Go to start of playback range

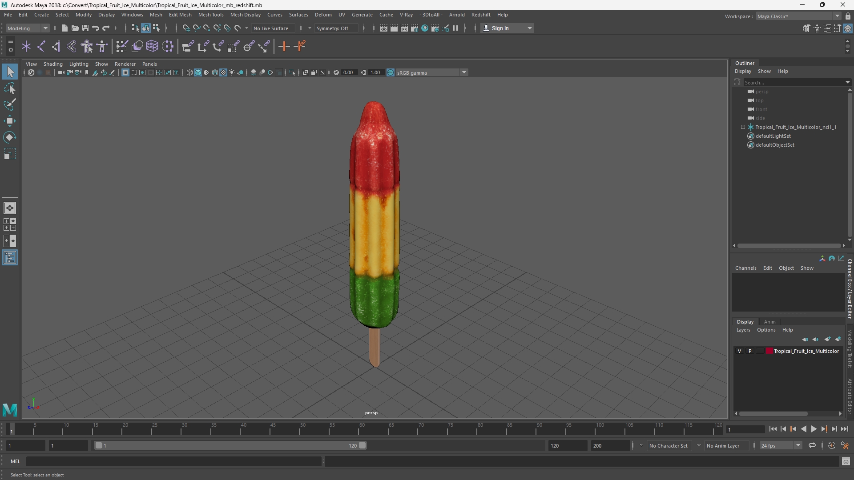(773, 429)
